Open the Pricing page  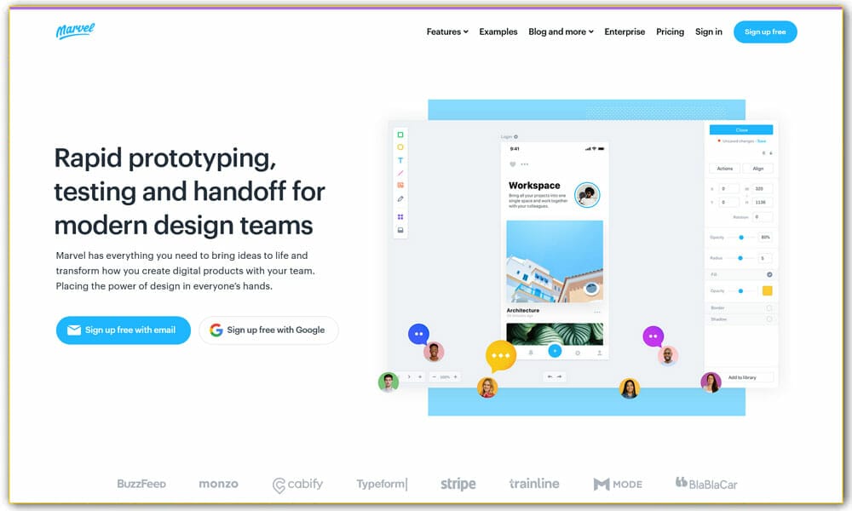[x=670, y=32]
